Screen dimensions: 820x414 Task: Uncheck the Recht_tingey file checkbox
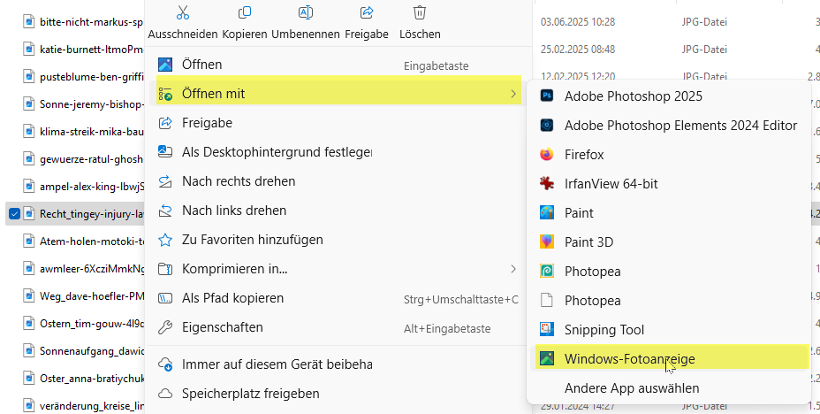pyautogui.click(x=14, y=213)
